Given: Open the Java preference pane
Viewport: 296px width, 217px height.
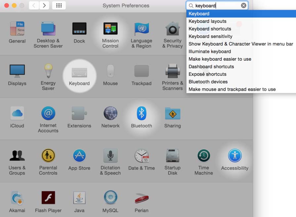Looking at the screenshot, I should click(x=79, y=202).
